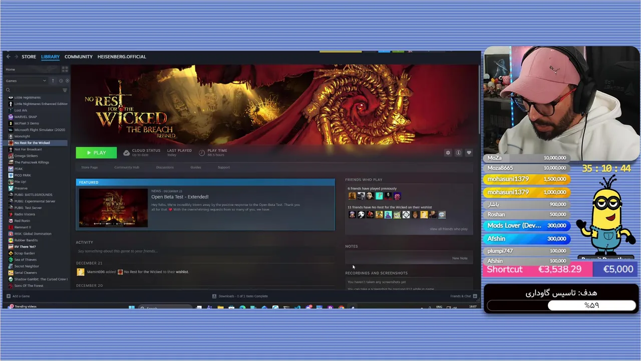Select Omega Strikers in list

click(x=26, y=156)
